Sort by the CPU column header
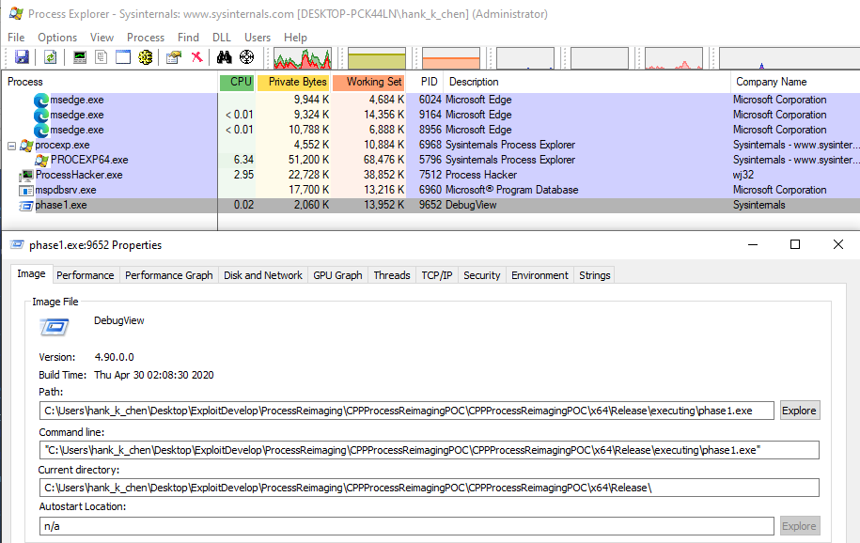Image resolution: width=860 pixels, height=543 pixels. 237,82
